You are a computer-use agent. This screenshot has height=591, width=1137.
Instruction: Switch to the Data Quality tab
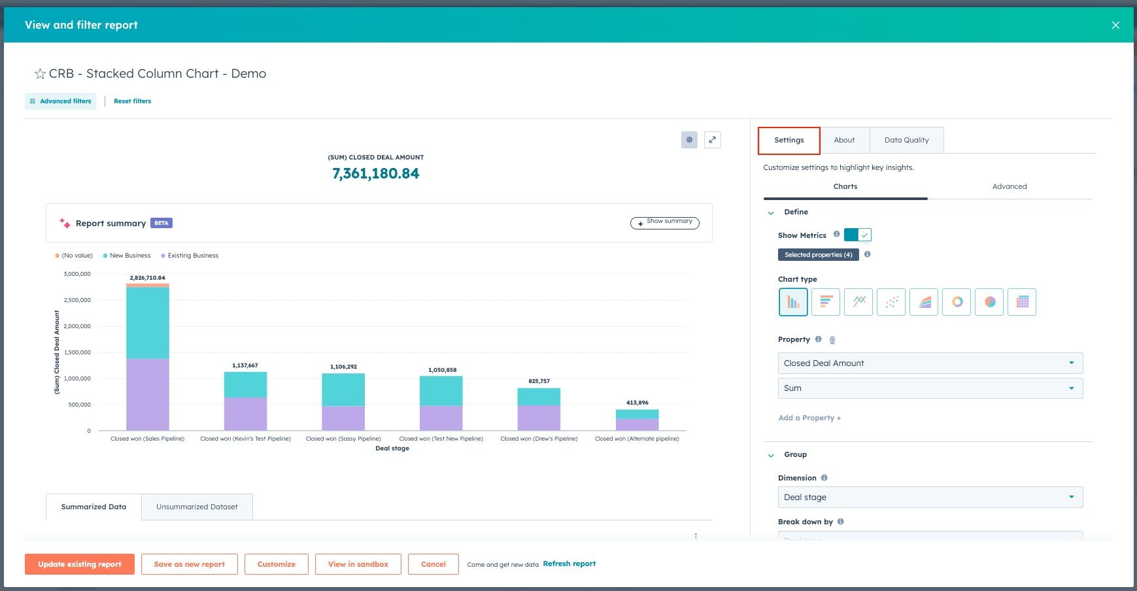[x=906, y=140]
